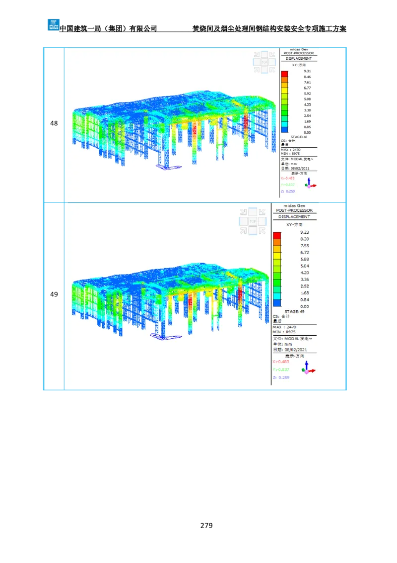397x563 pixels.
Task: Click the POST-PROCESSOR title in lower legend
Action: pos(294,210)
